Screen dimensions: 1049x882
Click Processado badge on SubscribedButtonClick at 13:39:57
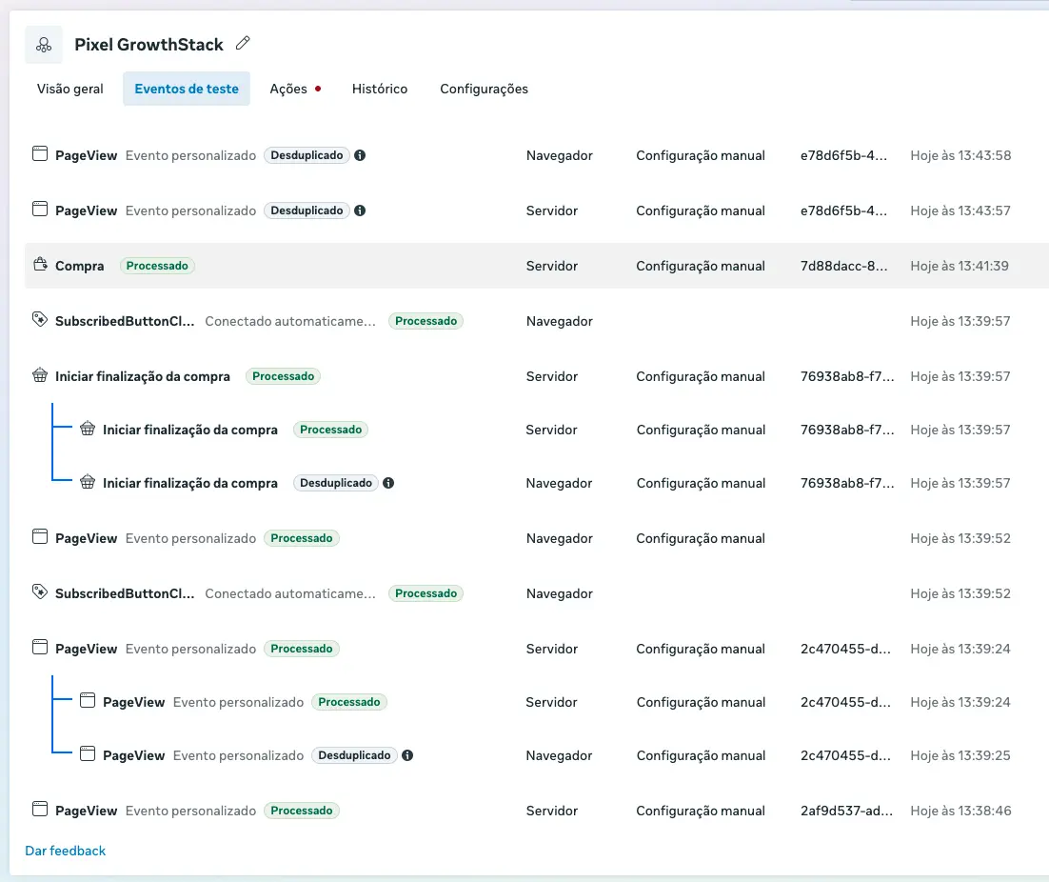click(x=426, y=321)
